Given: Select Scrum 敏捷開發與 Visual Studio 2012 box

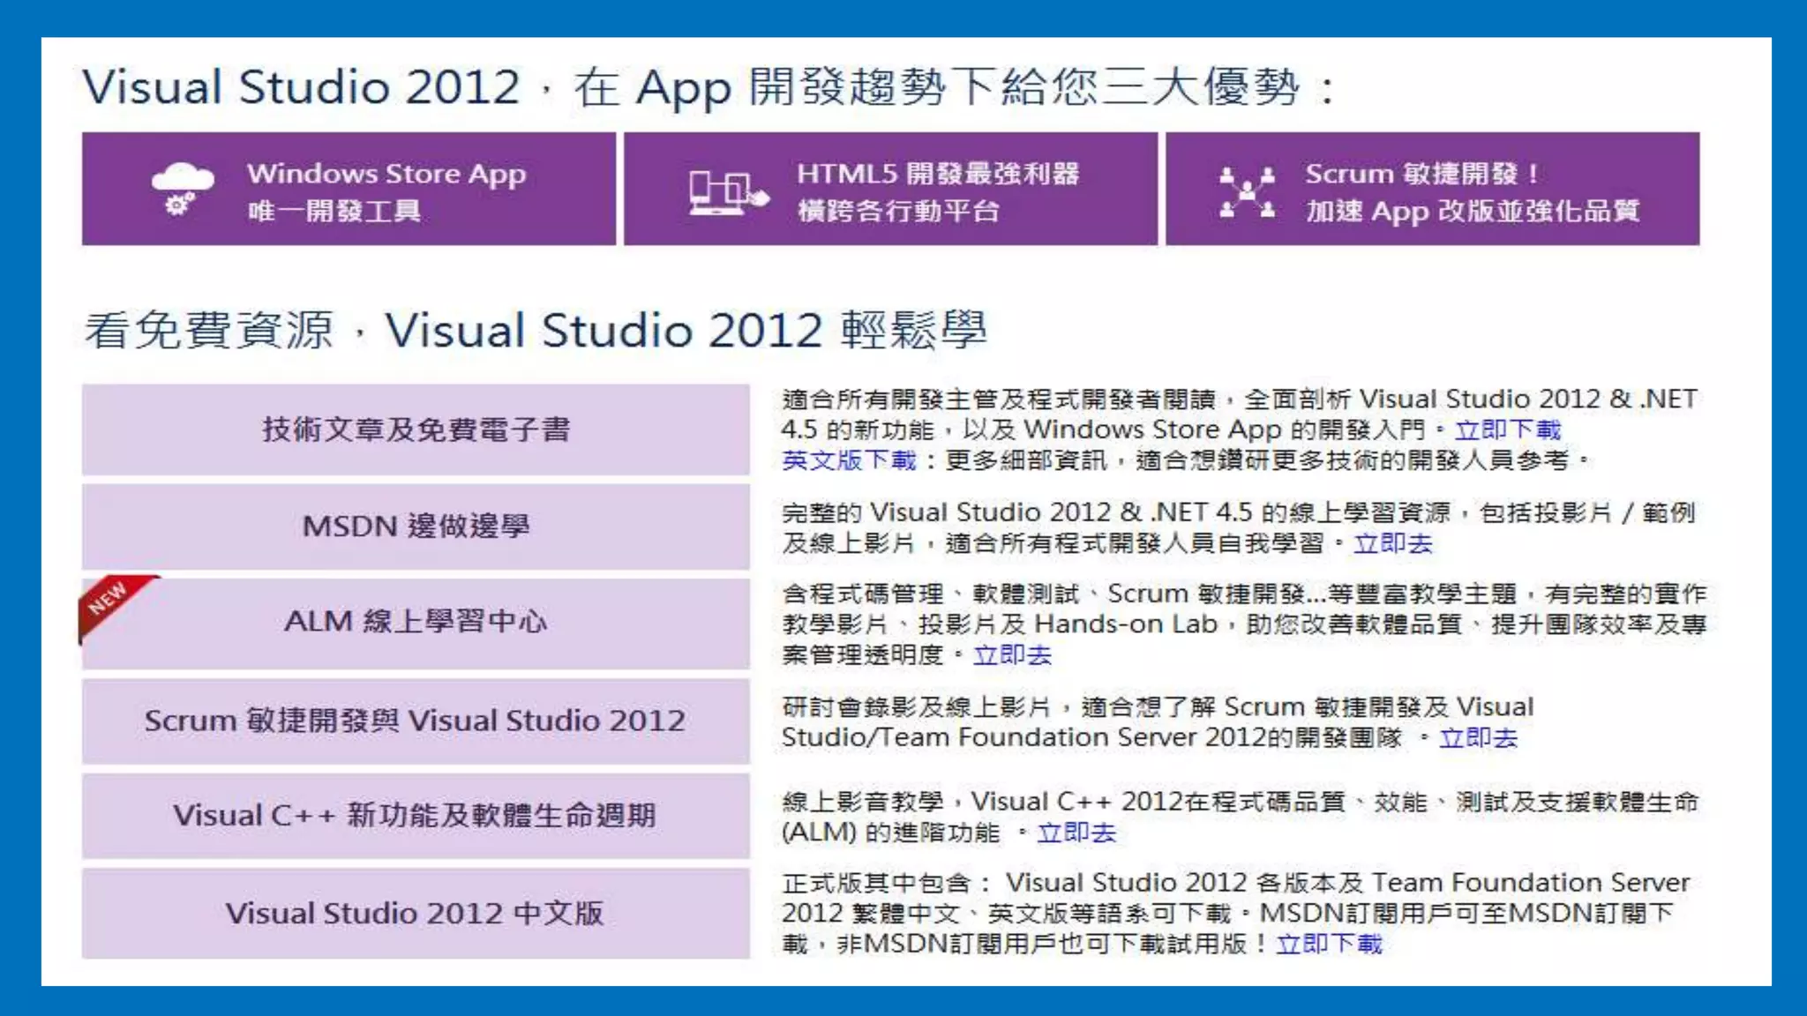Looking at the screenshot, I should 416,721.
